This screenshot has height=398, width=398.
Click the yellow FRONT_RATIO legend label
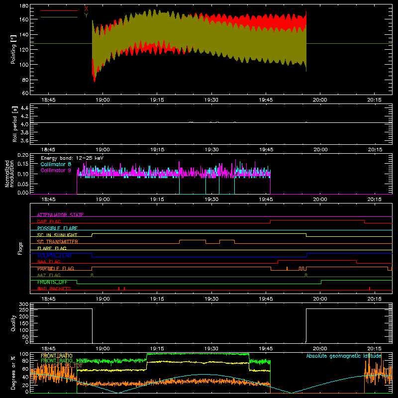click(57, 356)
